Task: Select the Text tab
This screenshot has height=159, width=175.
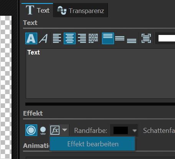Action: click(x=37, y=10)
